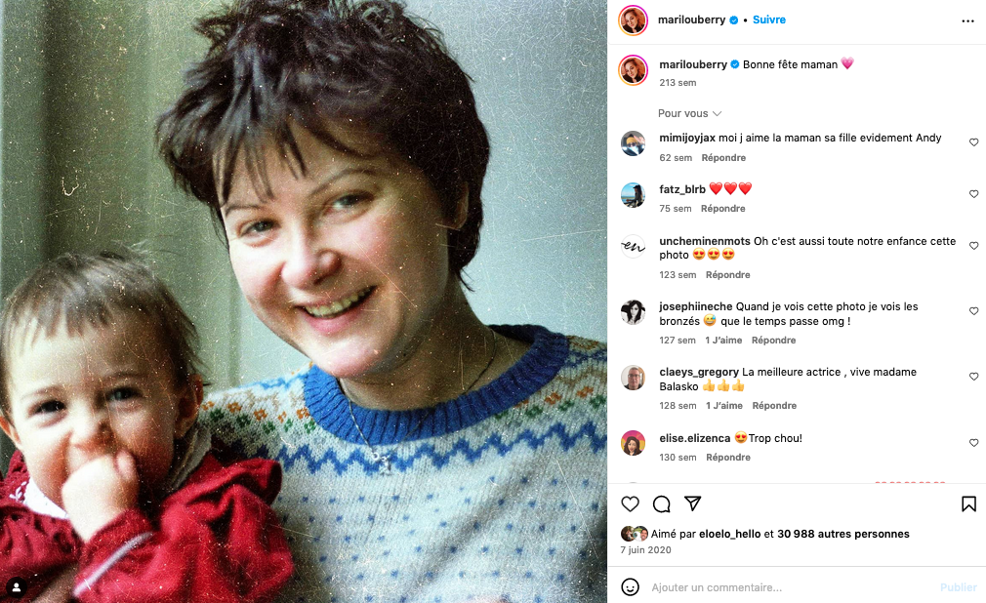
Task: Open emoji picker in comment field
Action: 630,586
